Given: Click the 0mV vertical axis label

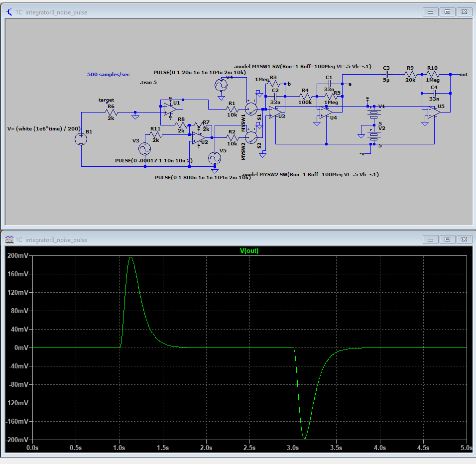Looking at the screenshot, I should (x=20, y=348).
